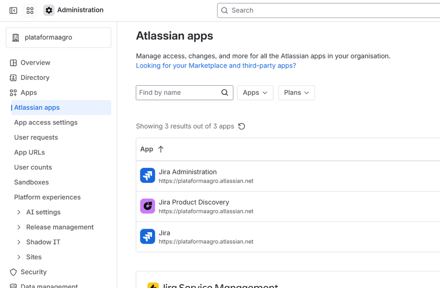This screenshot has width=440, height=288.
Task: Click the Apps grid-plus icon in sidebar
Action: tap(13, 93)
